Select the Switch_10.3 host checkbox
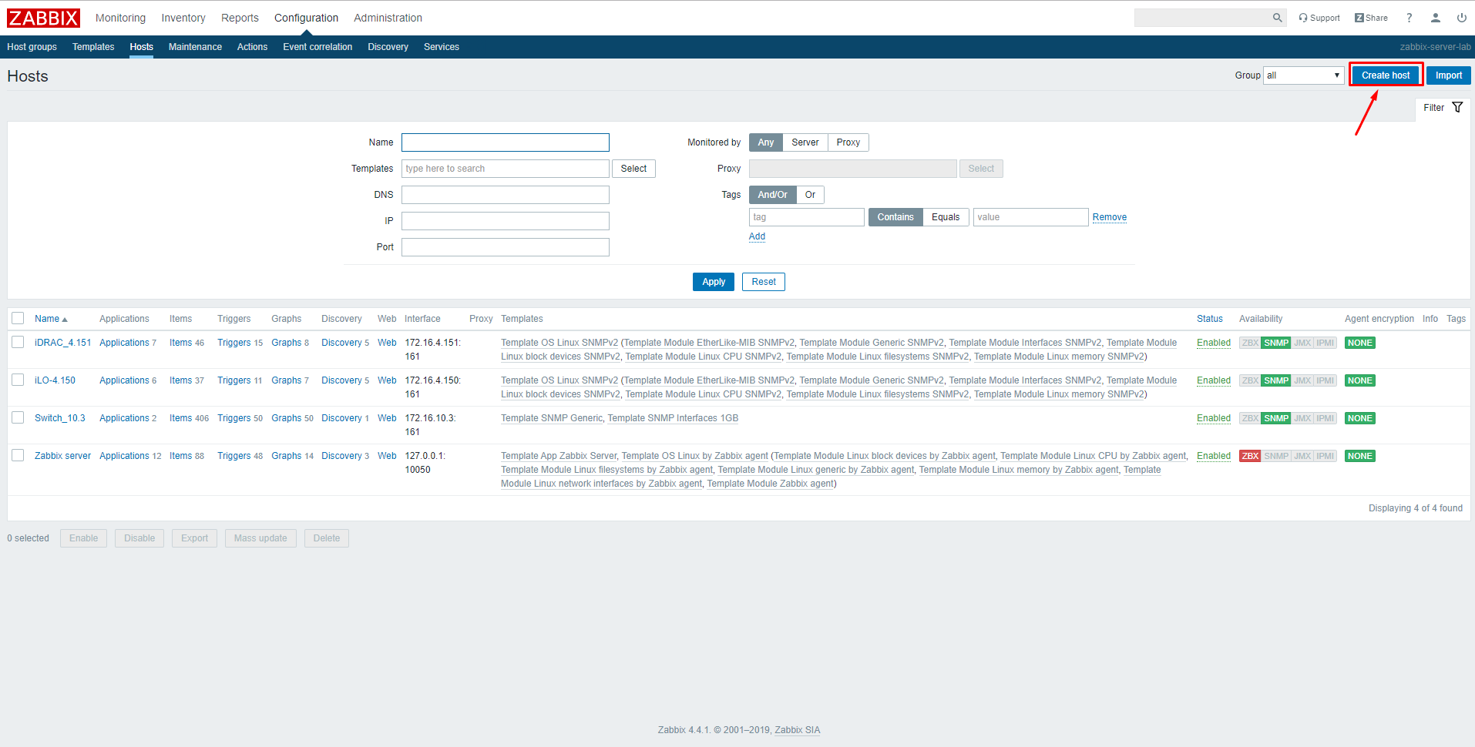The image size is (1475, 747). [18, 417]
